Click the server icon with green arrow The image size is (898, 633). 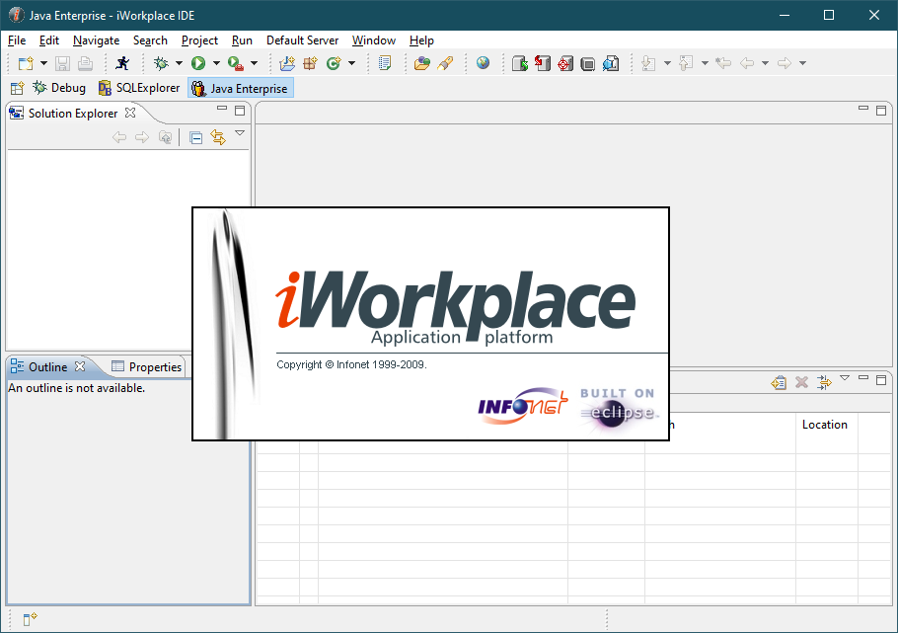(520, 63)
